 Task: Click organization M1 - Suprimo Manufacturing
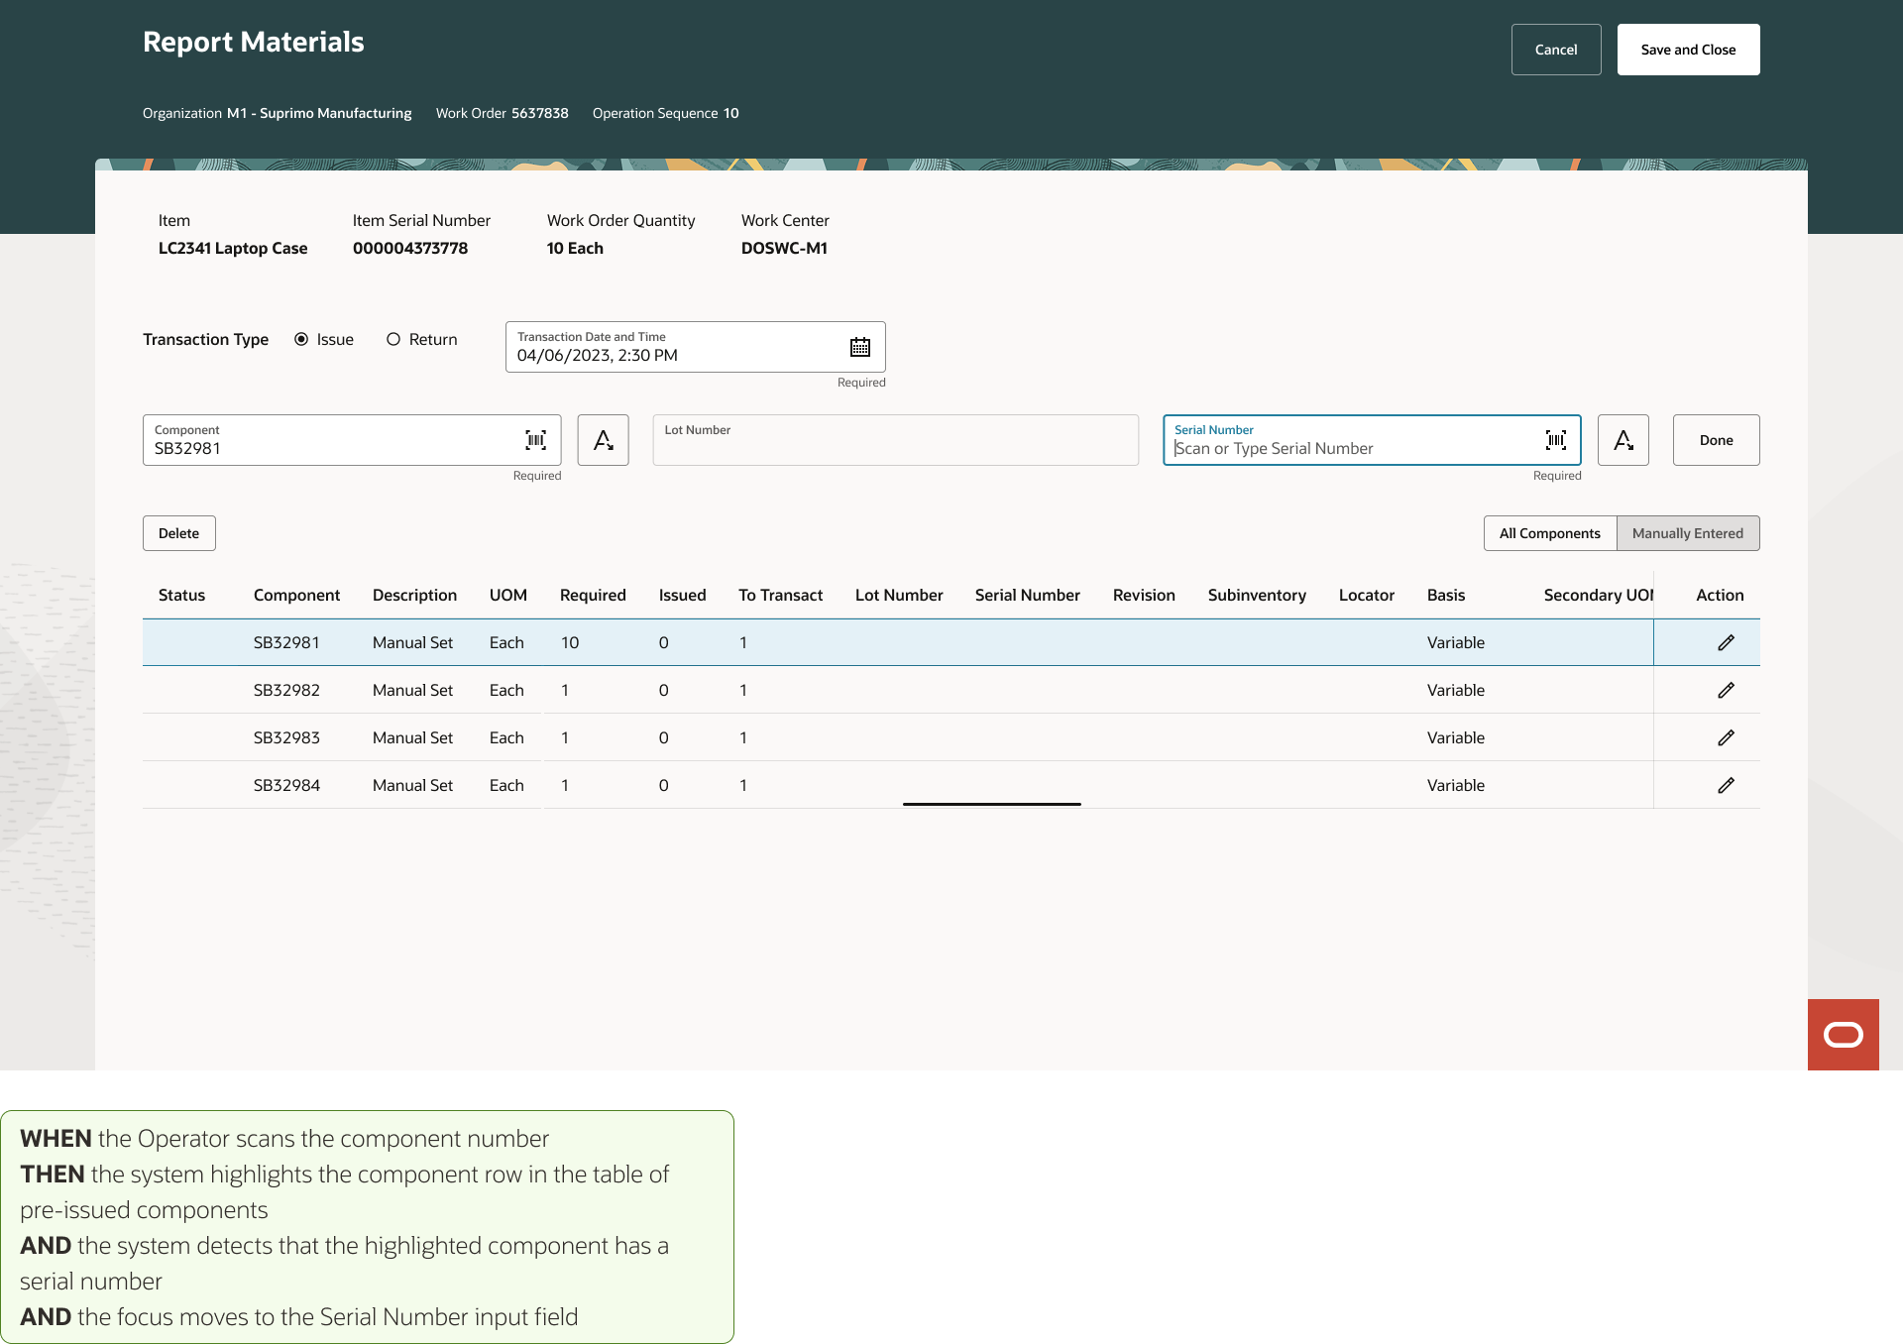tap(319, 113)
